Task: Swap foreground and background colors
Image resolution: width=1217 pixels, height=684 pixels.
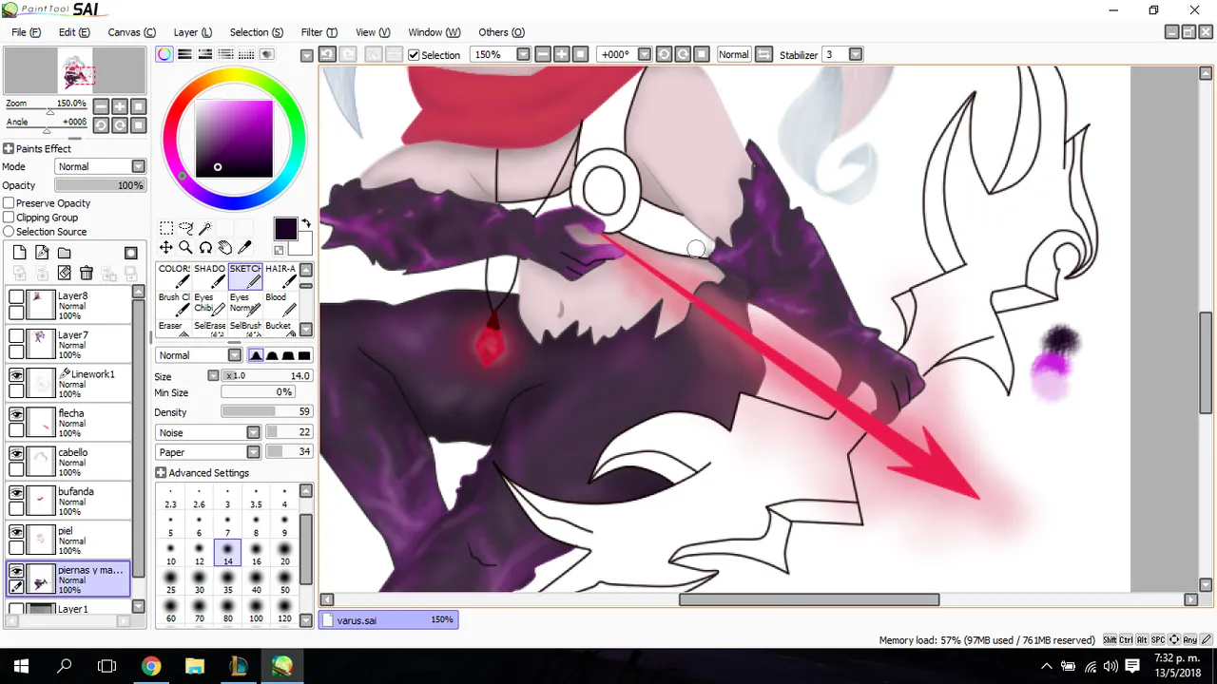Action: pos(306,223)
